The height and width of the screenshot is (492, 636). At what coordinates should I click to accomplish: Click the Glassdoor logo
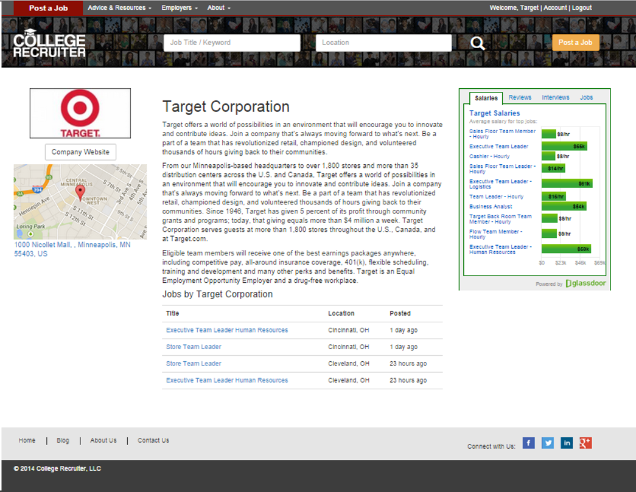585,283
